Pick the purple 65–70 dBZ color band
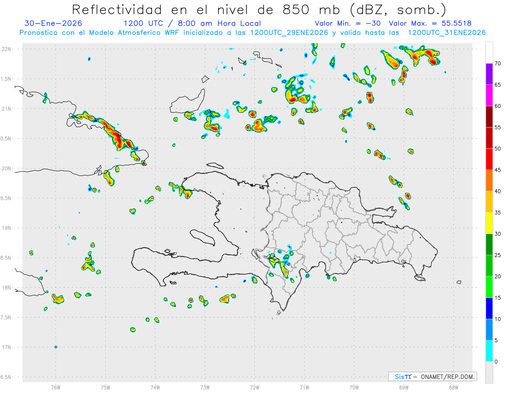Viewport: 509px width, 393px height. [x=489, y=74]
